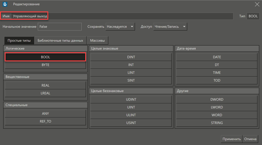Switch to the Массивы tab
Image resolution: width=262 pixels, height=145 pixels.
[x=97, y=41]
